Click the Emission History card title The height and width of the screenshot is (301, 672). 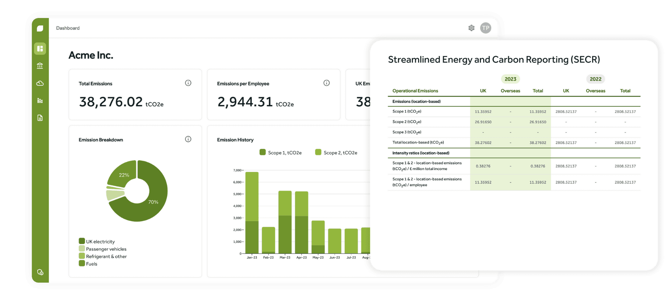pos(235,140)
